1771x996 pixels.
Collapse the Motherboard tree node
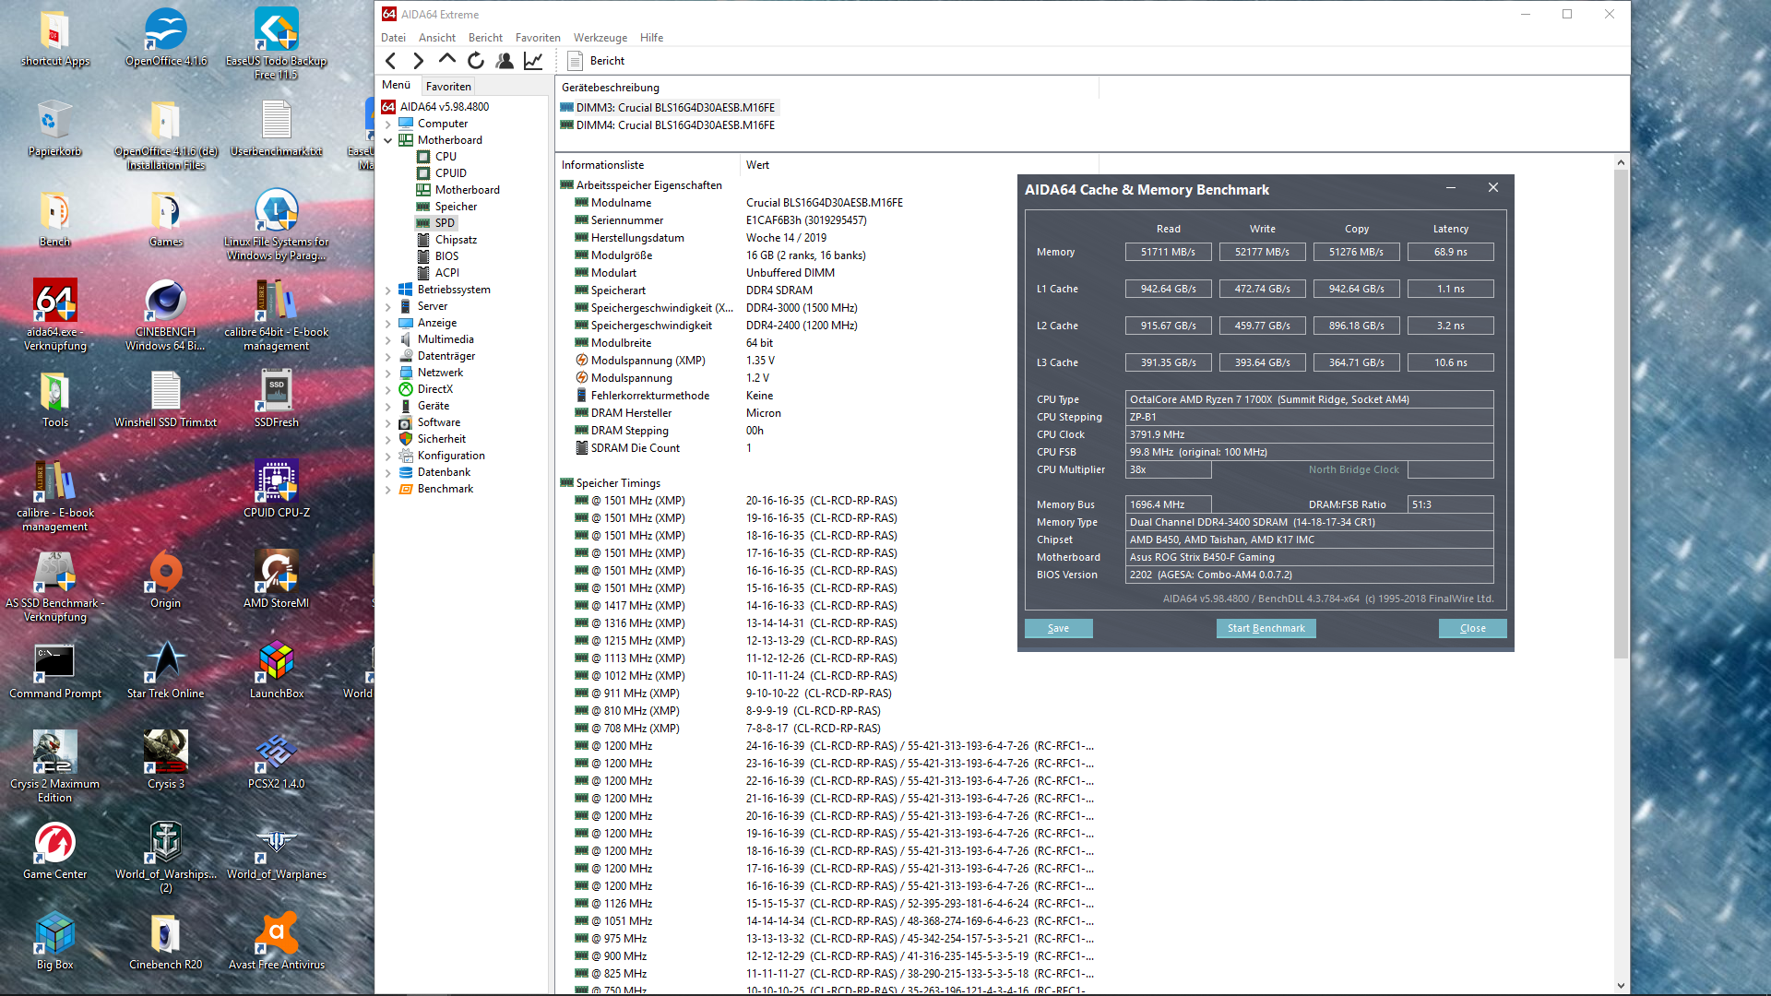388,140
